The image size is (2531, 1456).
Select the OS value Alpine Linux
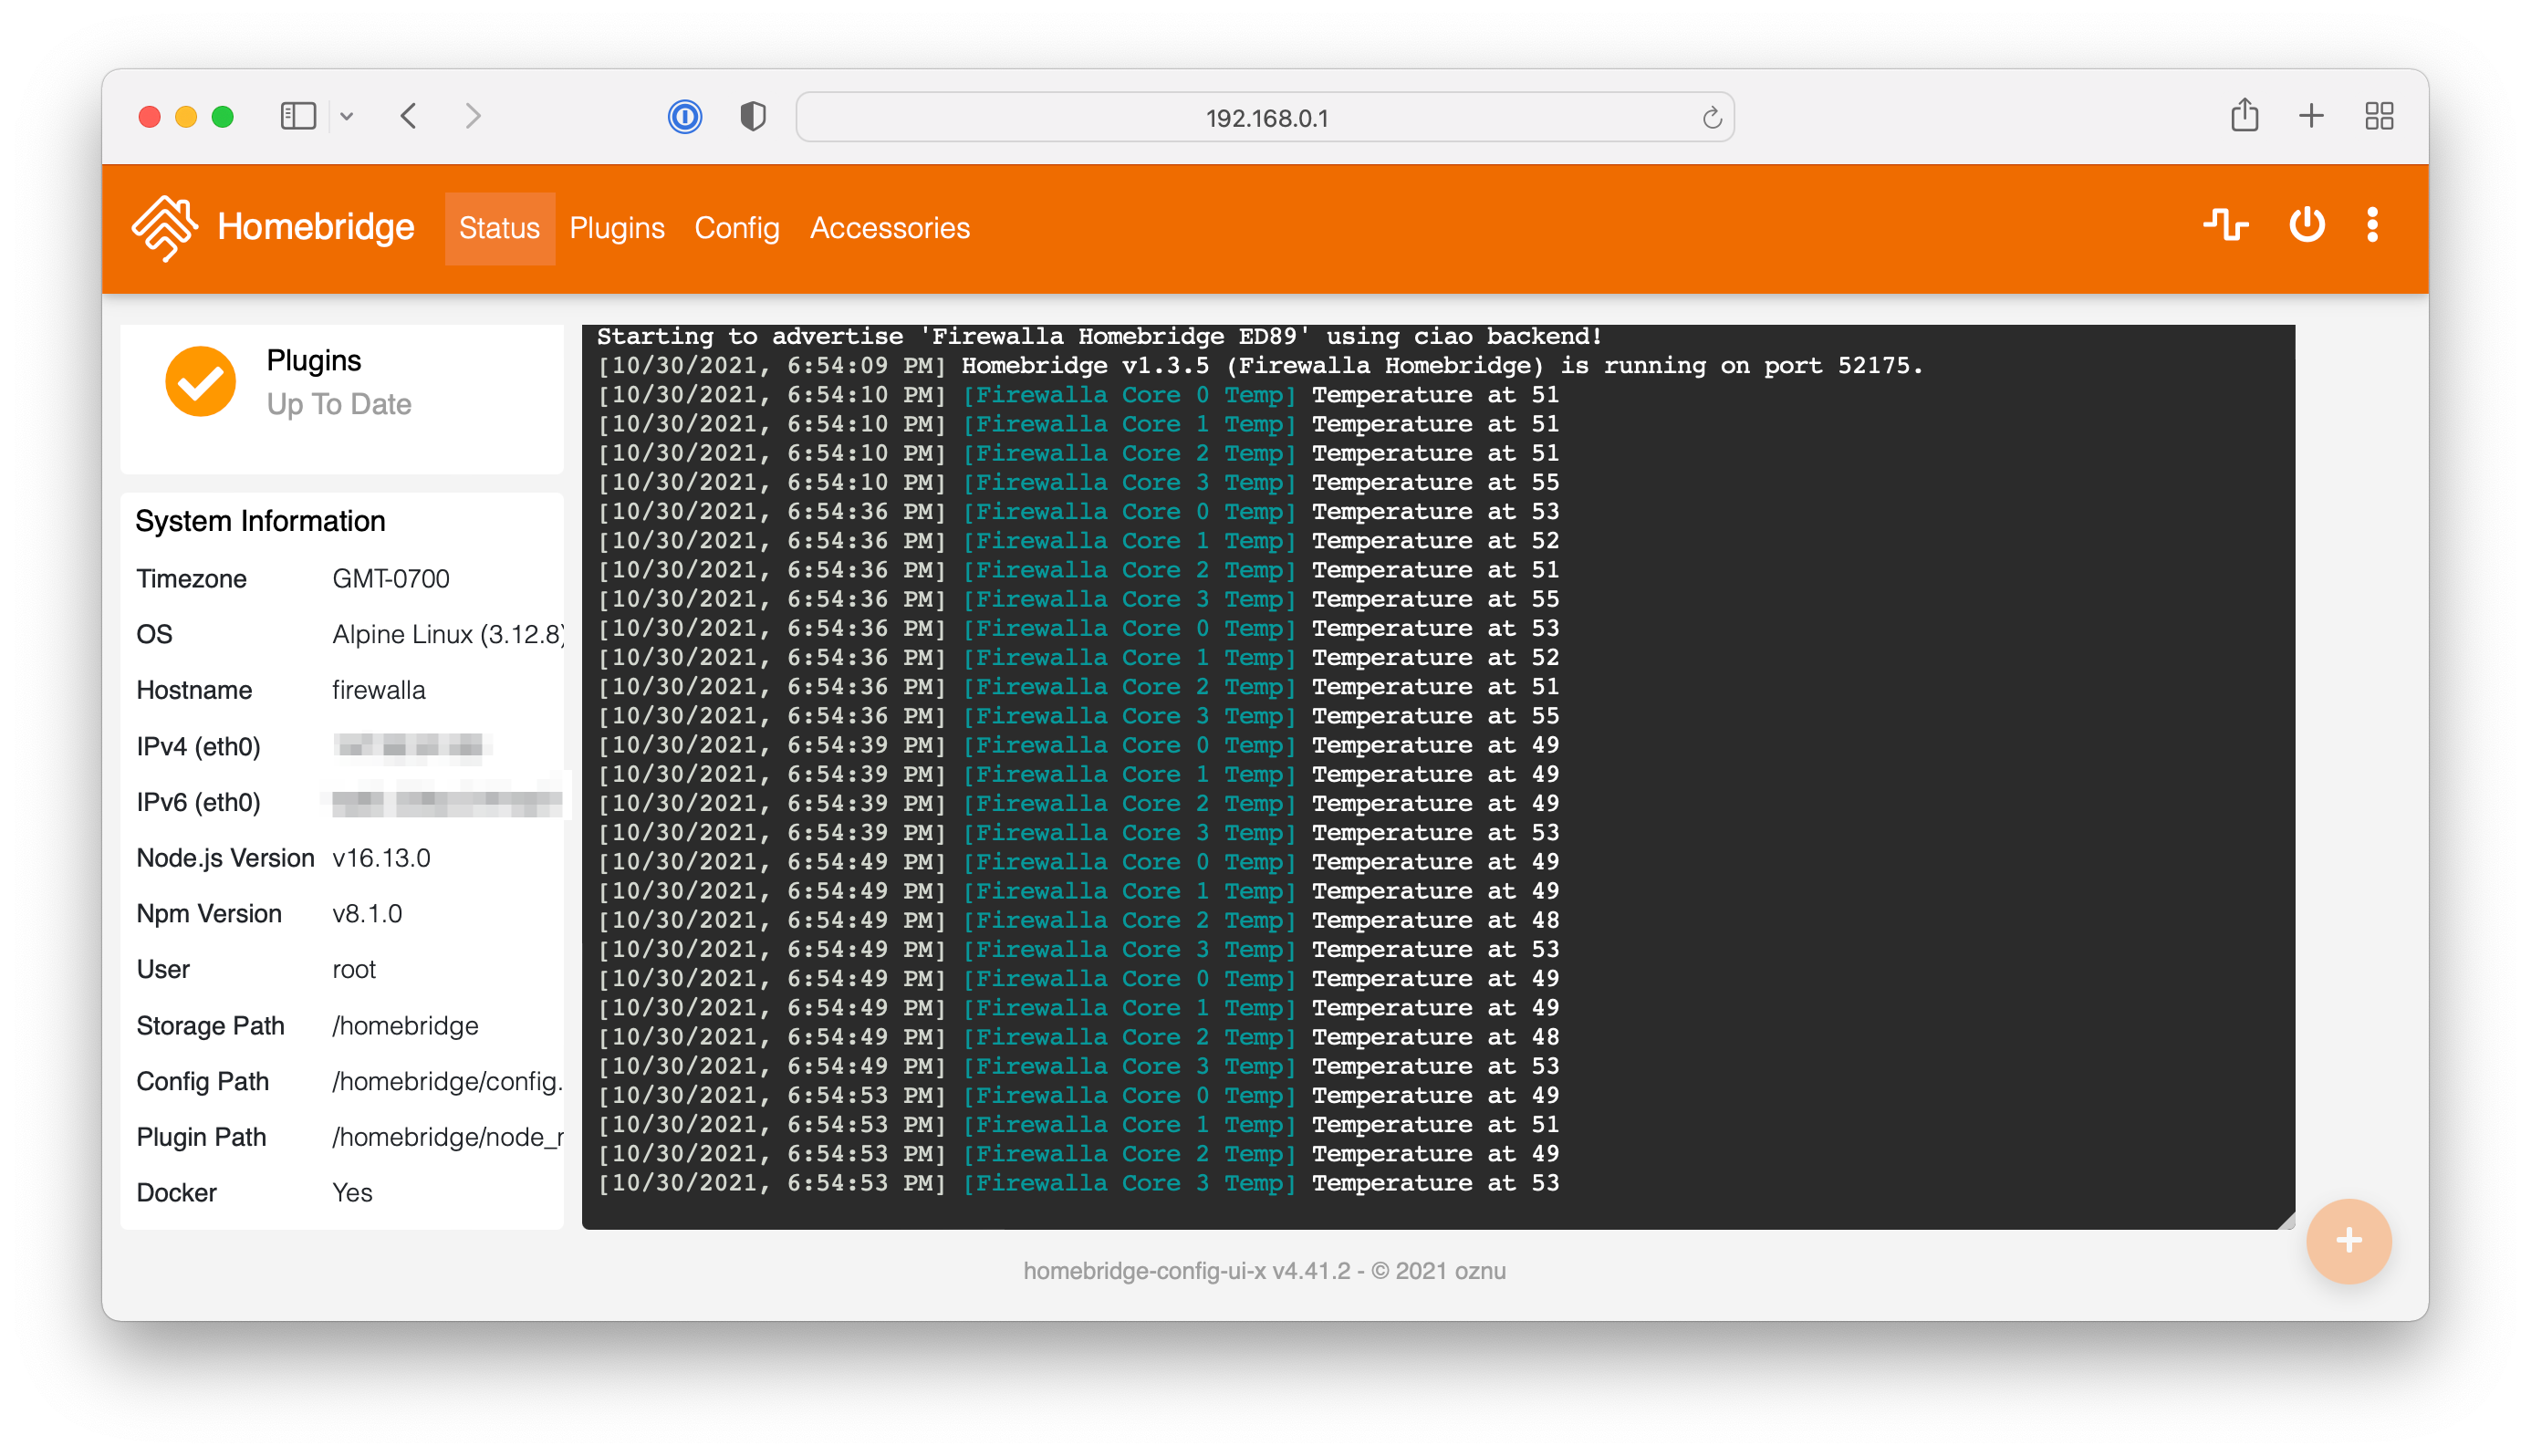pos(448,634)
